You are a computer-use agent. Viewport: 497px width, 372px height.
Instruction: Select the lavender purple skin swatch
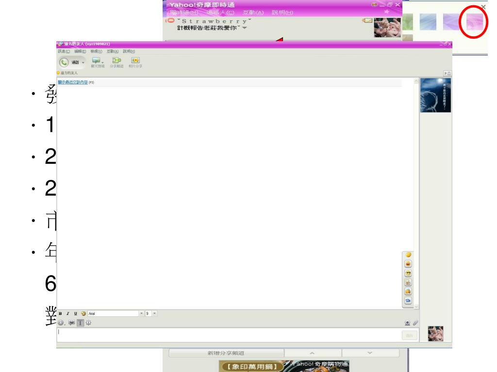(451, 22)
